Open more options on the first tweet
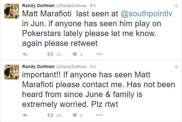This screenshot has height=122, width=182. [99, 54]
